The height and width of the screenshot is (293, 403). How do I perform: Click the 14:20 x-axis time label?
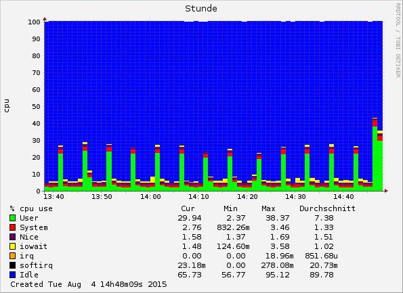coord(247,197)
